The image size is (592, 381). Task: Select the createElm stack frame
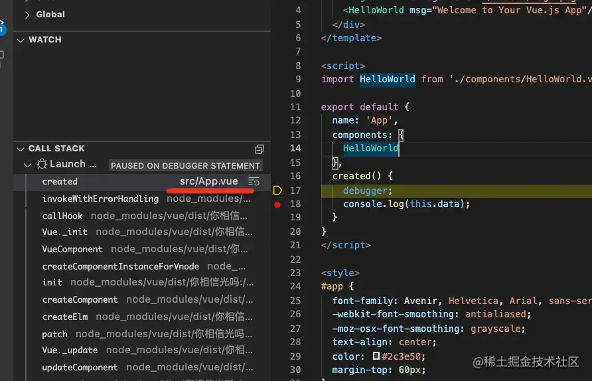coord(142,317)
